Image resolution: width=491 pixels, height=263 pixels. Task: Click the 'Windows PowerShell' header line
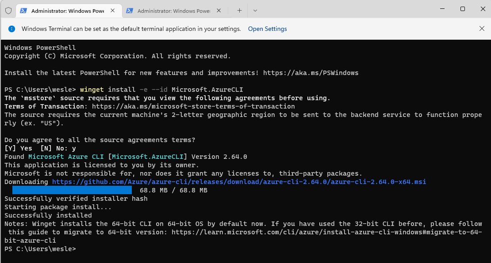tap(40, 48)
